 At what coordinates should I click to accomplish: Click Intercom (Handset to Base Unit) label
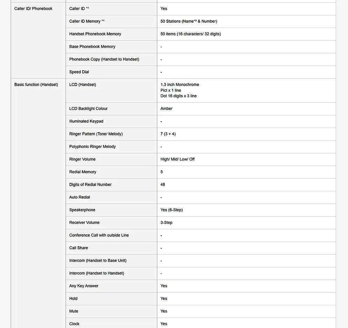pyautogui.click(x=98, y=260)
